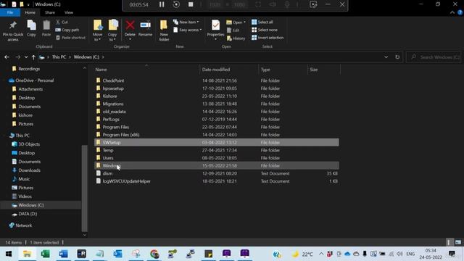Open the Easy access dropdown
Screen dimensions: 464x261
(x=188, y=30)
